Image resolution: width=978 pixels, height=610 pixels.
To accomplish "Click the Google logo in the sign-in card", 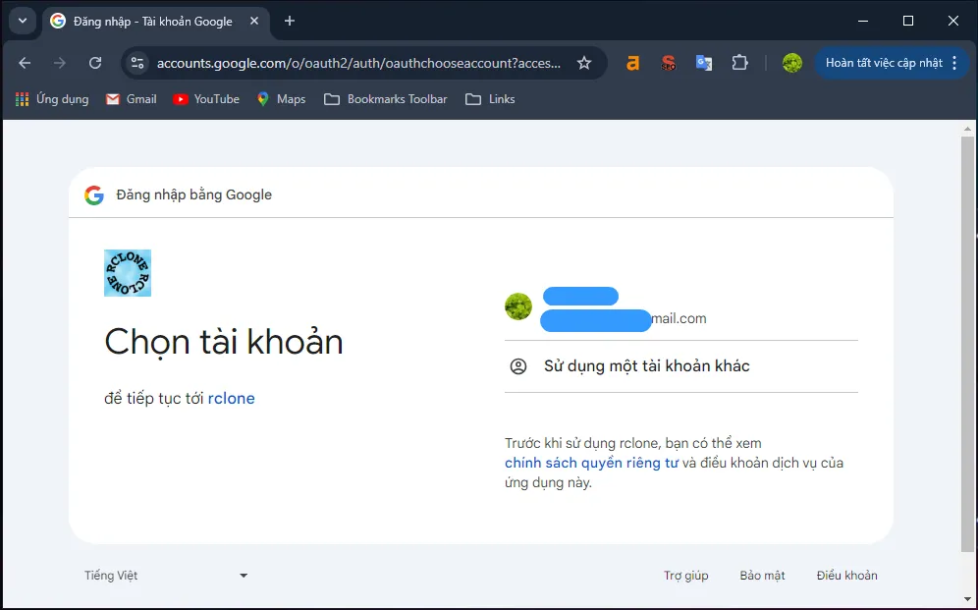I will click(x=93, y=194).
